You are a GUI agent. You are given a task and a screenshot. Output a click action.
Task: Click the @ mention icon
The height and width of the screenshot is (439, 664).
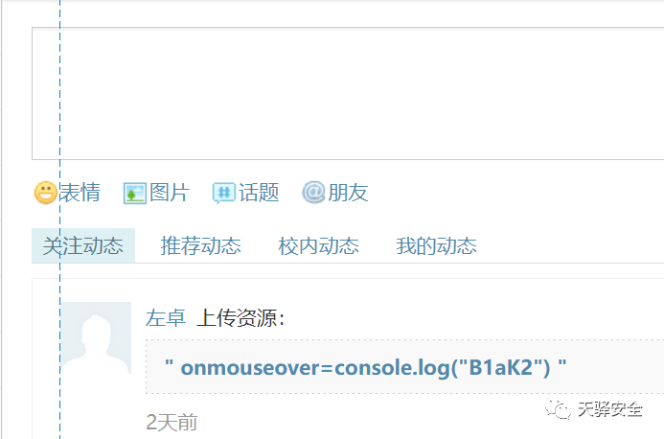point(313,193)
